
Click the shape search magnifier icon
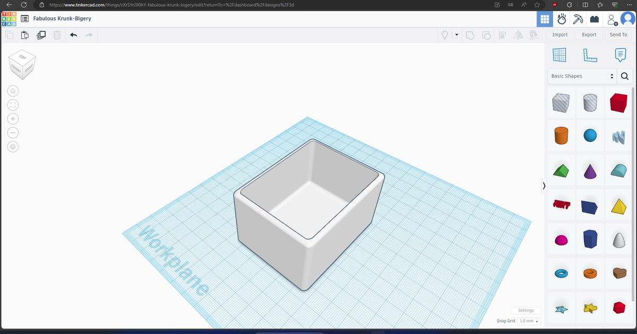624,76
